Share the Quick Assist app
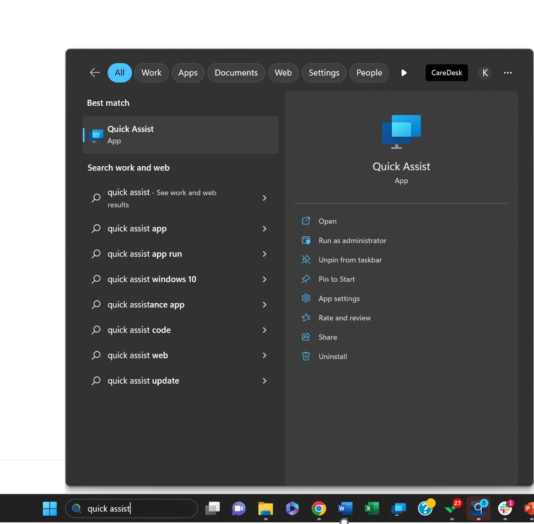534x524 pixels. tap(327, 337)
